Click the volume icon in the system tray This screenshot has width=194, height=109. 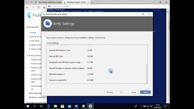[151, 106]
